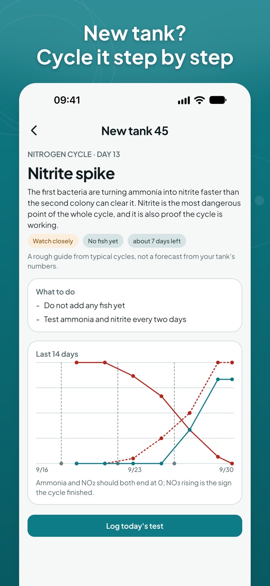Tap the 9/30 date label on chart

226,470
